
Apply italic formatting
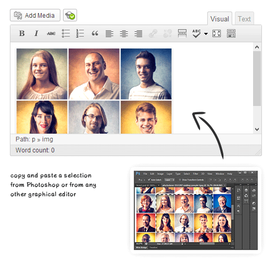click(x=36, y=33)
